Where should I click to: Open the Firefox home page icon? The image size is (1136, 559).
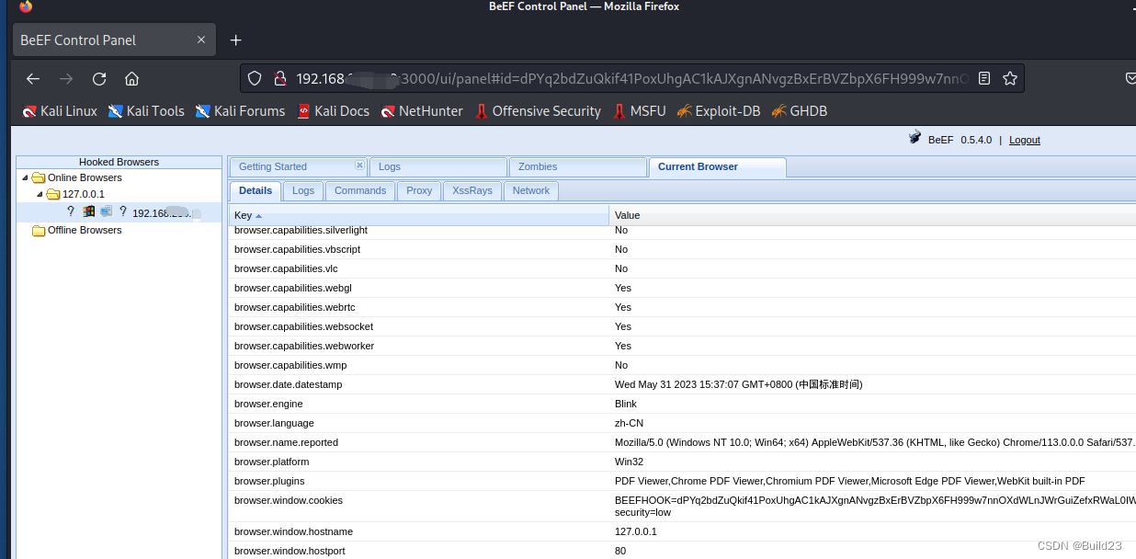pos(132,78)
